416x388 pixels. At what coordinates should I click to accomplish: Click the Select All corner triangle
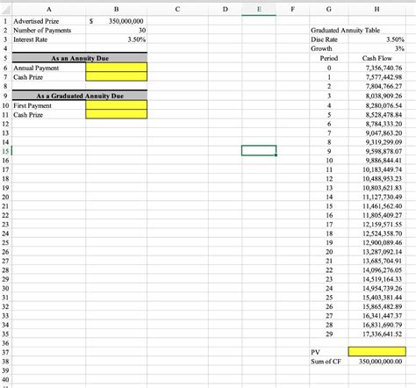click(x=5, y=9)
